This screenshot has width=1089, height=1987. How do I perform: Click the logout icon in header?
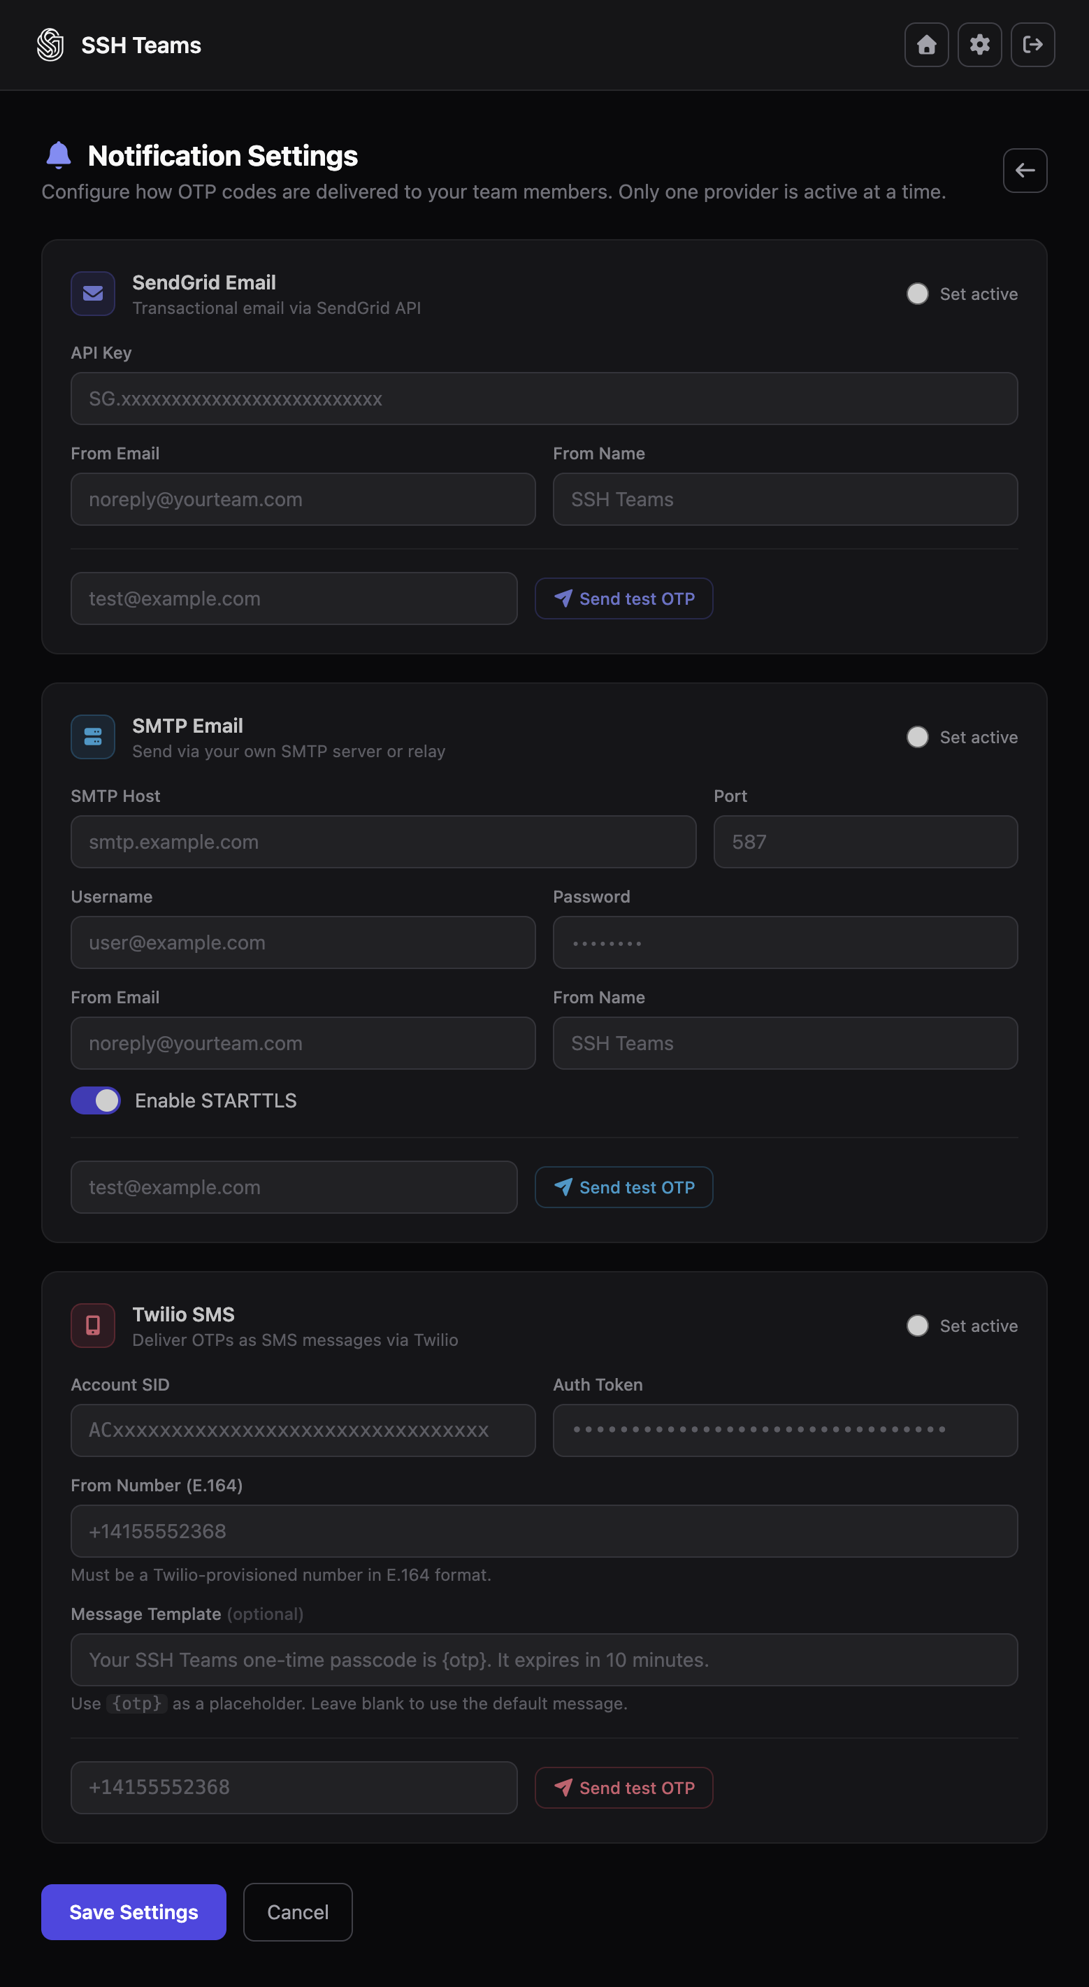click(x=1032, y=45)
